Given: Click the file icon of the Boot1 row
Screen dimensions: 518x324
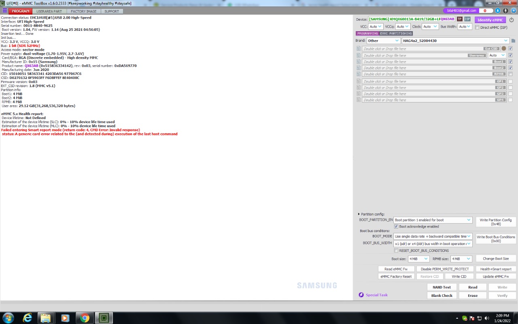Looking at the screenshot, I should [x=359, y=62].
